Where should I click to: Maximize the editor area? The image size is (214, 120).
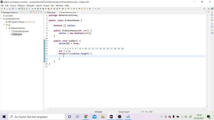pyautogui.click(x=209, y=12)
